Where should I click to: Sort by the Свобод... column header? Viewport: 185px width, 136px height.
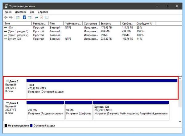(128, 24)
